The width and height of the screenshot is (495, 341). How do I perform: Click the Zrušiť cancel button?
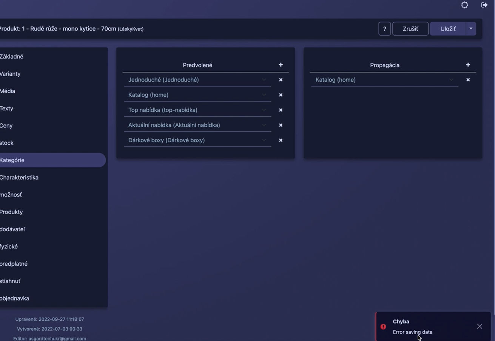pyautogui.click(x=411, y=28)
